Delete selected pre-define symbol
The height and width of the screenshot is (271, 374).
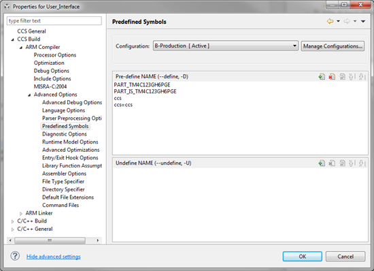(332, 77)
